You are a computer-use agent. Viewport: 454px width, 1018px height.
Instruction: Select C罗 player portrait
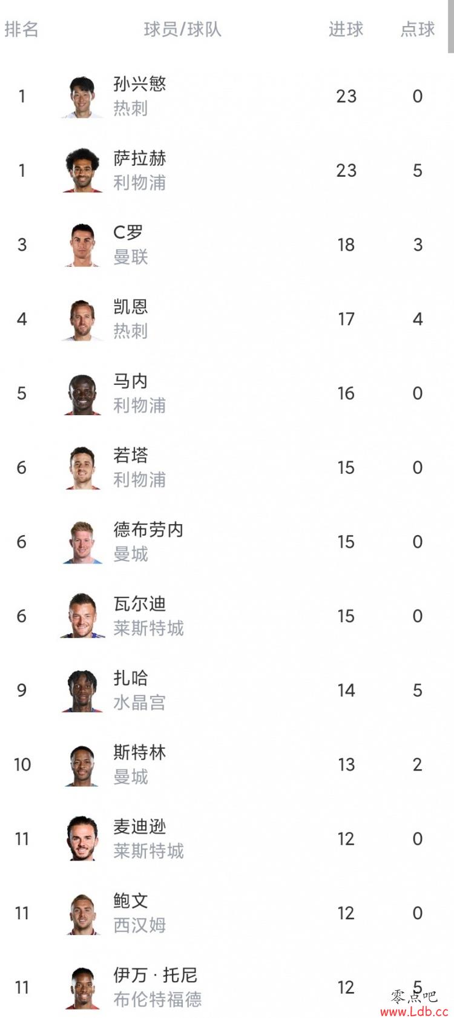click(82, 245)
